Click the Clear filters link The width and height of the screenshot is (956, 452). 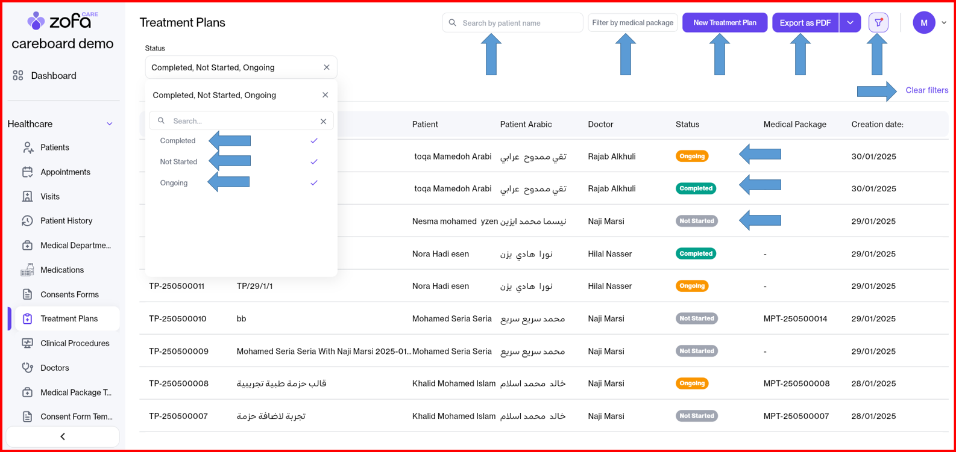tap(926, 90)
